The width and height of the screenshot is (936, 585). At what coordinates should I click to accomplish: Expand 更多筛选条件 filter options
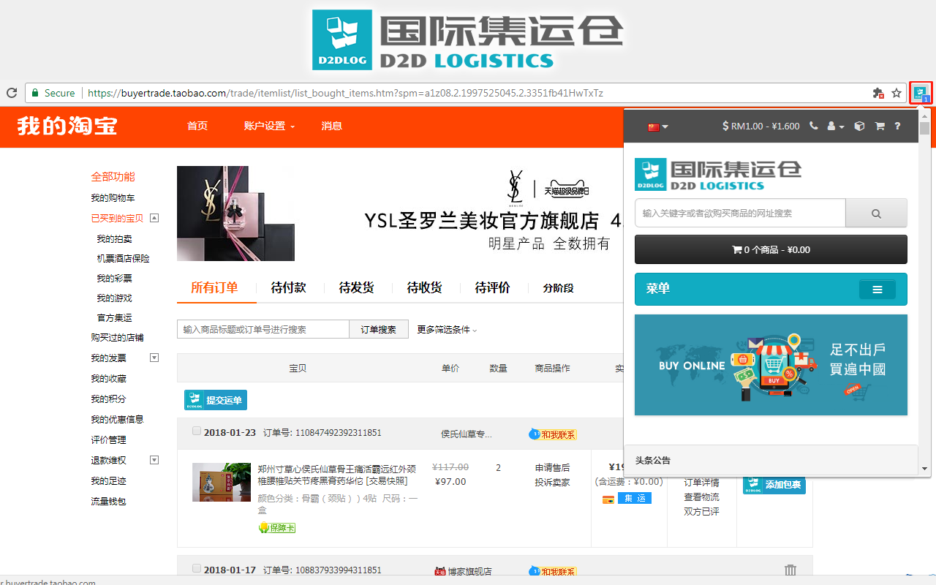click(x=447, y=330)
